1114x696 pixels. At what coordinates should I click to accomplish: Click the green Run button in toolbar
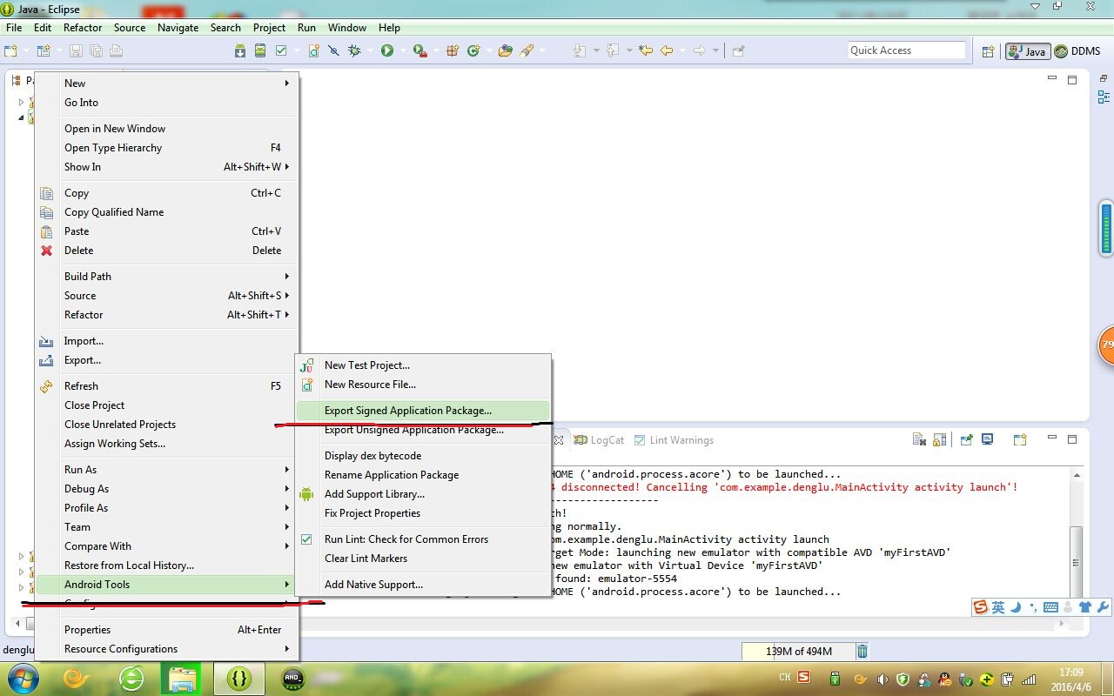pos(386,51)
